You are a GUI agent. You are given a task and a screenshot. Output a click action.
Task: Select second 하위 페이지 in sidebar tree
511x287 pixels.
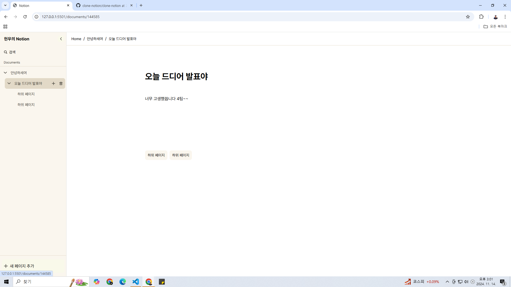pyautogui.click(x=26, y=105)
